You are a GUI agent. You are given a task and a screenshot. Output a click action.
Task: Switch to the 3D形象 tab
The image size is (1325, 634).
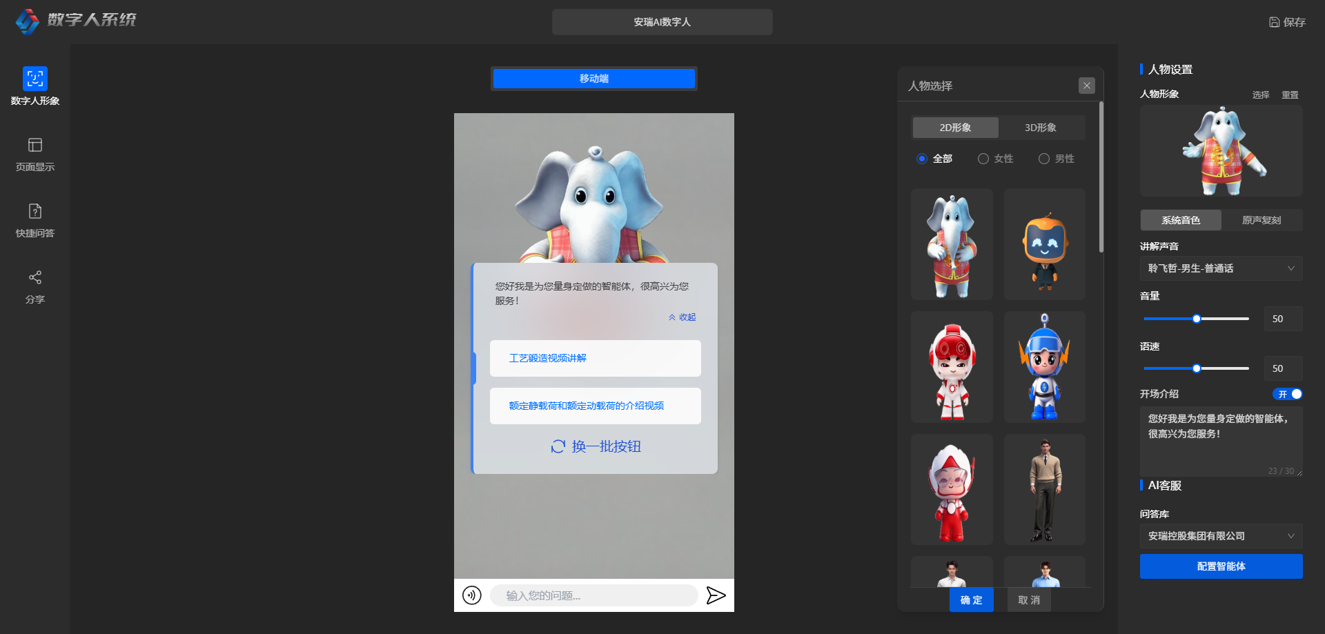1041,128
